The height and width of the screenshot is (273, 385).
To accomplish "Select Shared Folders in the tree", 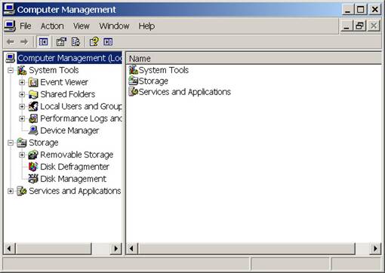I will pos(68,94).
